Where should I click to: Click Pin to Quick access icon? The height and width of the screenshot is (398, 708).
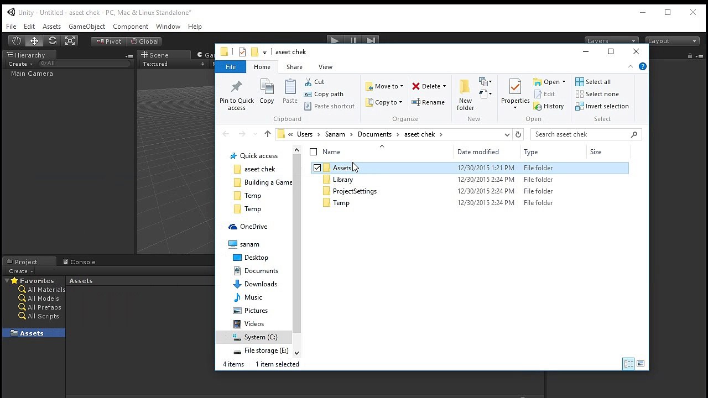[x=237, y=88]
